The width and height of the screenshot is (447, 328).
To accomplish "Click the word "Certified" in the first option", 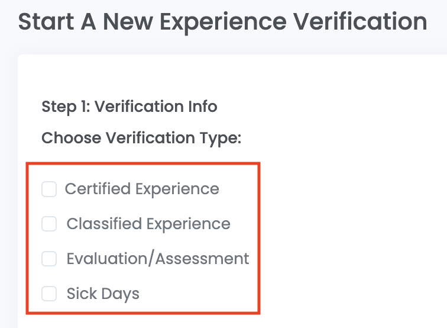I will coord(98,189).
